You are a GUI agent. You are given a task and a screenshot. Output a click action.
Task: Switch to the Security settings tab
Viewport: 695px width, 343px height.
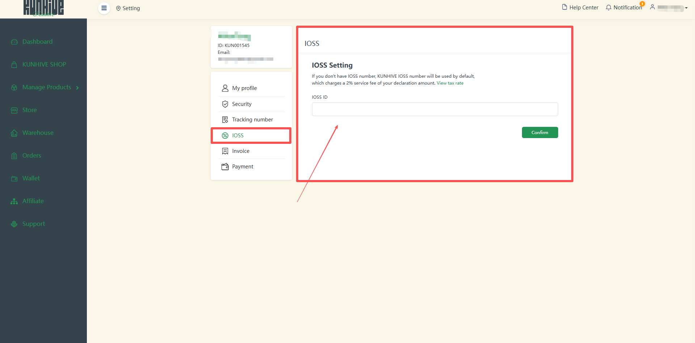(x=241, y=104)
